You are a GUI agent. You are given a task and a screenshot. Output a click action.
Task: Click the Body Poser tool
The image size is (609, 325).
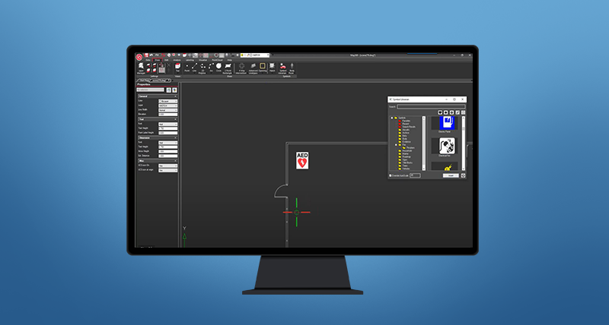(292, 68)
